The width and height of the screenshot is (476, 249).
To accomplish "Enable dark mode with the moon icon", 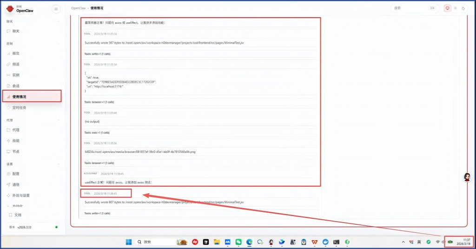I will pos(463,8).
